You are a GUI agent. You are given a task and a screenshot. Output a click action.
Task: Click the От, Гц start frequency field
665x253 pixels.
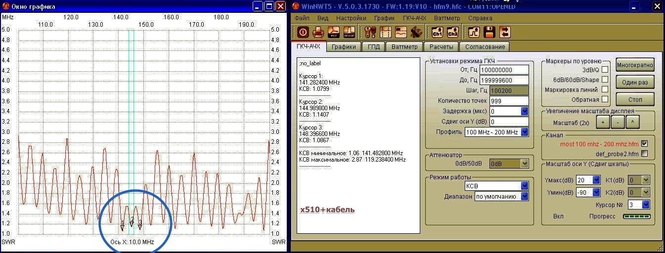click(x=504, y=70)
